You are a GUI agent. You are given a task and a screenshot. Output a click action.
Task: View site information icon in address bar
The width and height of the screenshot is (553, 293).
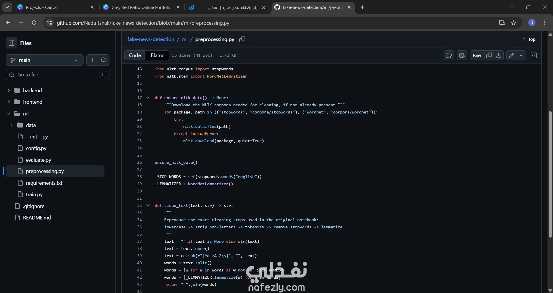50,23
